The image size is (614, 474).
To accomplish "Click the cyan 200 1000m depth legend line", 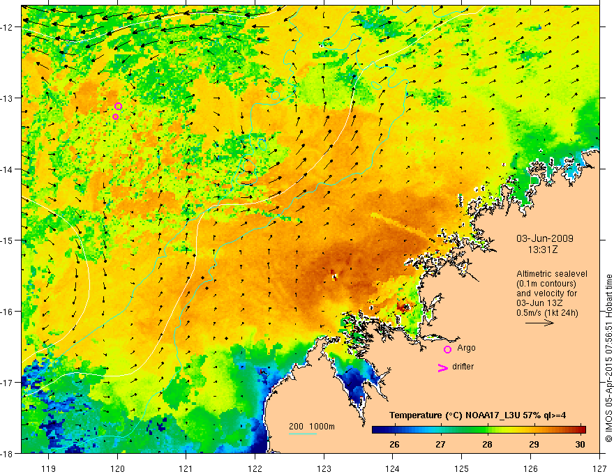I will 303,434.
